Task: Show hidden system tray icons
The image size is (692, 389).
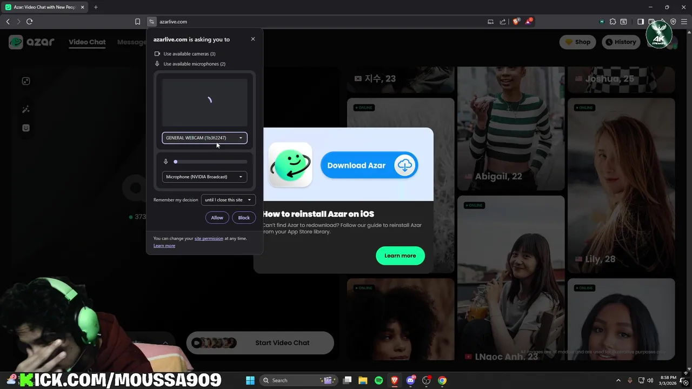Action: (x=618, y=380)
